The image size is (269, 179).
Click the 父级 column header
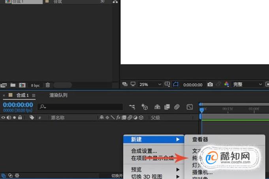tap(155, 117)
